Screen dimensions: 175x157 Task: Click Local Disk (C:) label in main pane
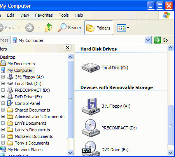[115, 68]
